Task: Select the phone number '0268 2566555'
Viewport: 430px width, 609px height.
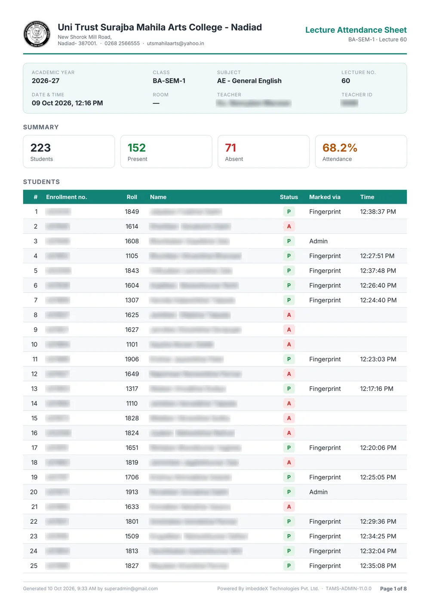Action: coord(122,43)
